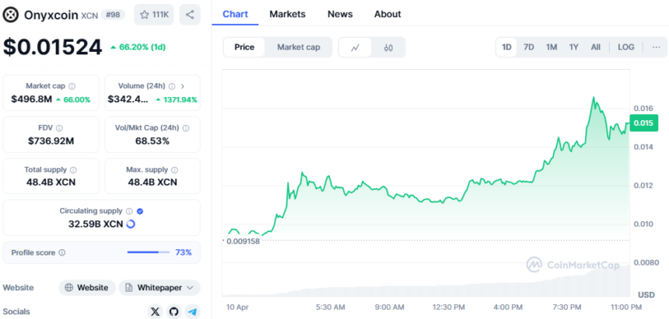This screenshot has width=669, height=319.
Task: Toggle chart to Market cap view
Action: [x=299, y=47]
